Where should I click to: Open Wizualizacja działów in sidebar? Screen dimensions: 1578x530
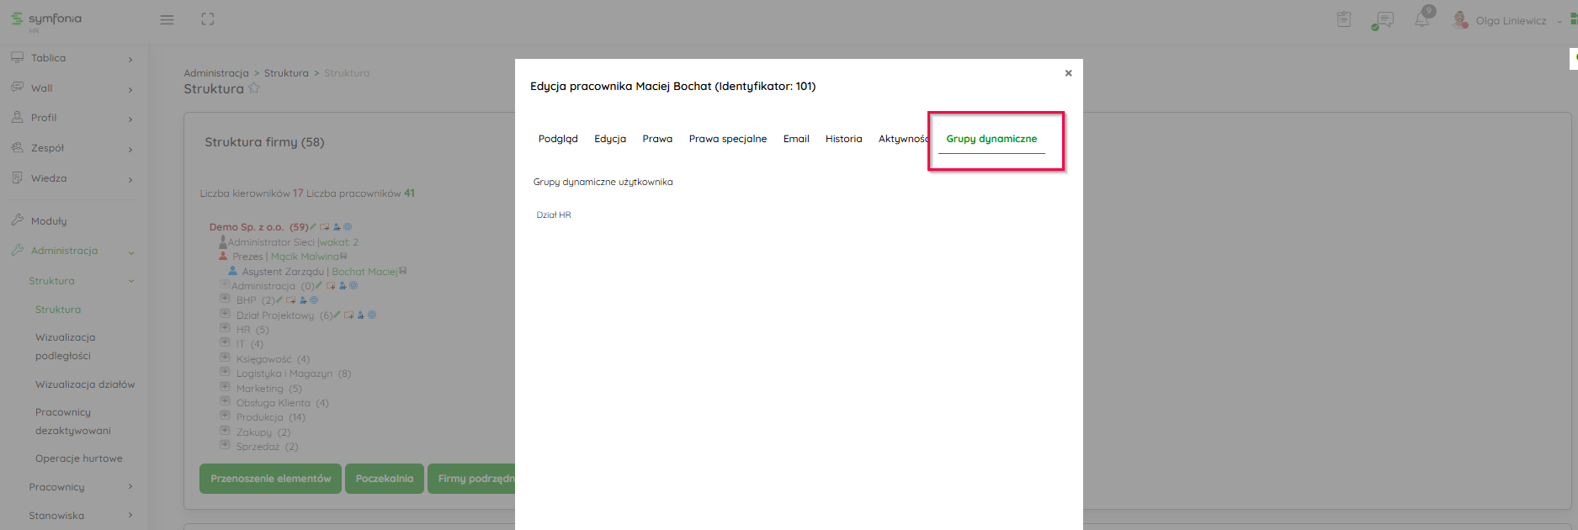click(85, 384)
